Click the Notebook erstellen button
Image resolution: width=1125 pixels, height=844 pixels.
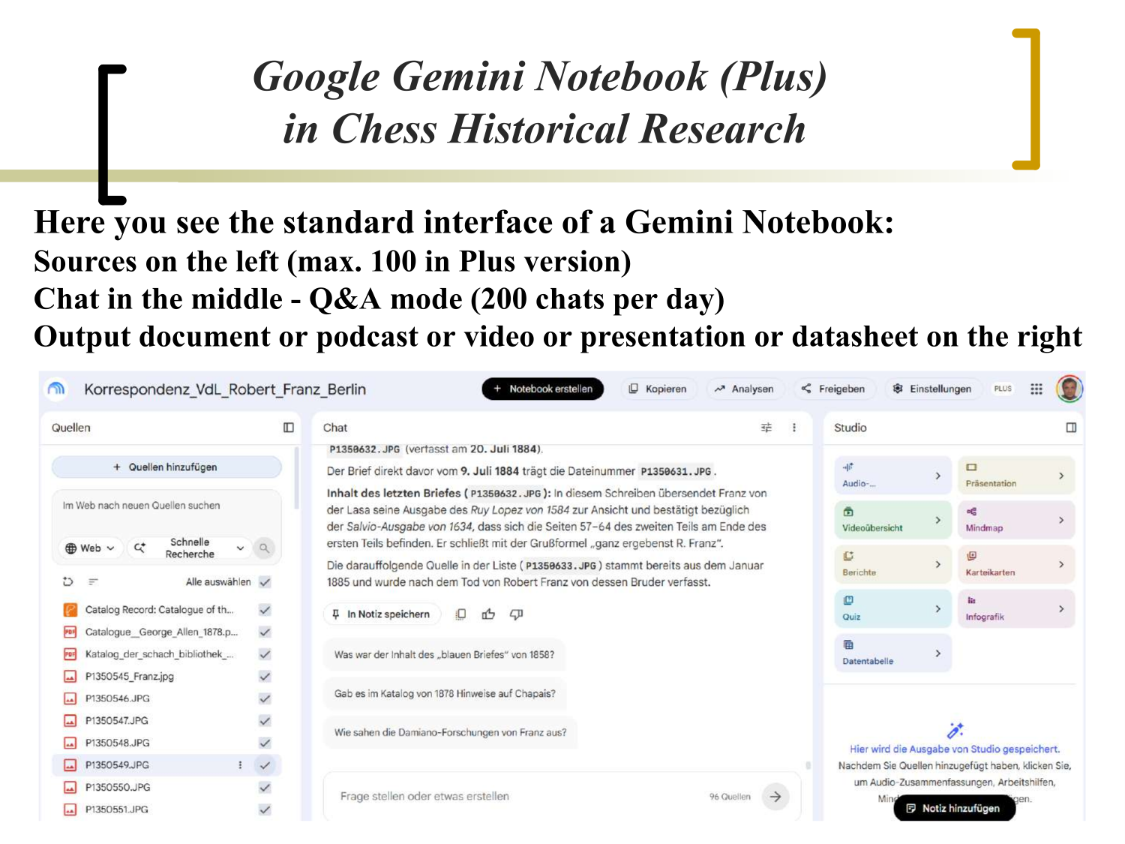tap(542, 389)
